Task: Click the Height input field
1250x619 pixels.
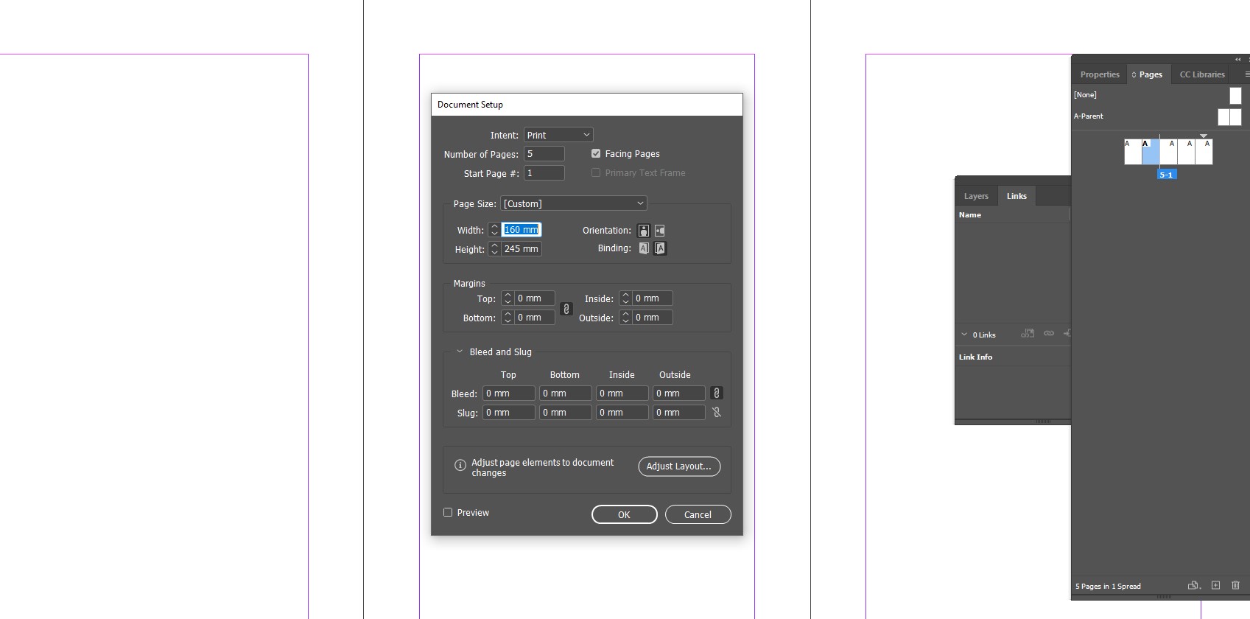Action: coord(522,249)
